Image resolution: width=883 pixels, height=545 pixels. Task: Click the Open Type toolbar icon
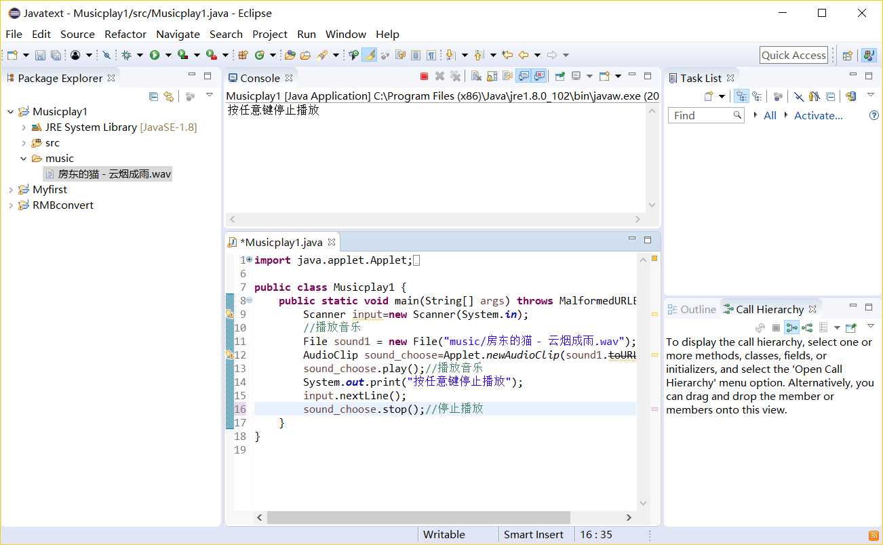coord(290,55)
